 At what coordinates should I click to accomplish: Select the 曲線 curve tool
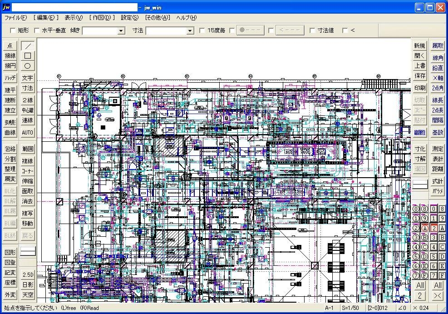[x=10, y=132]
